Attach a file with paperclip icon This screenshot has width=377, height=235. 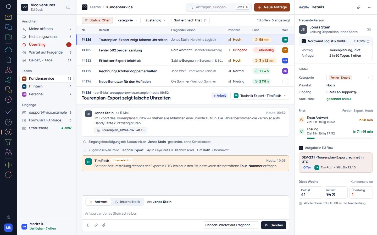(x=104, y=225)
